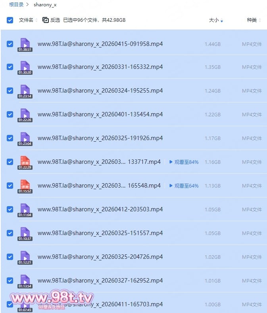Uncheck the checkbox for sharony_x_20260401-135454.mp4
267x313 pixels.
(10, 114)
